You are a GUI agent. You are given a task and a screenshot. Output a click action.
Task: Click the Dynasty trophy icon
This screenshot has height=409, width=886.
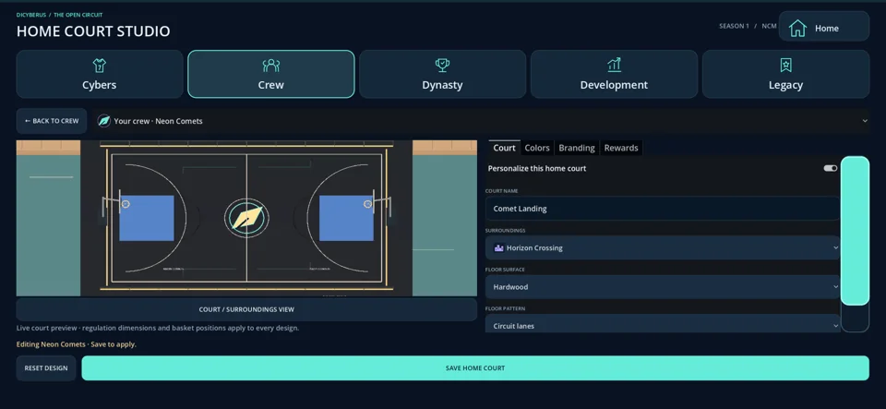[x=442, y=66]
